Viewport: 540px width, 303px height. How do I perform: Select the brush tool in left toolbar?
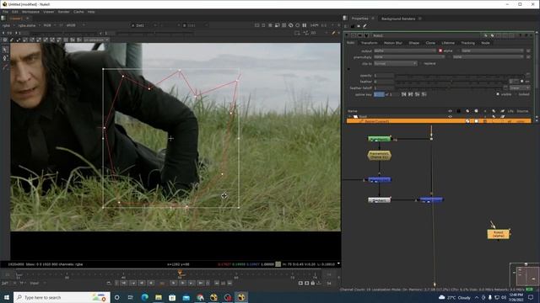click(5, 67)
